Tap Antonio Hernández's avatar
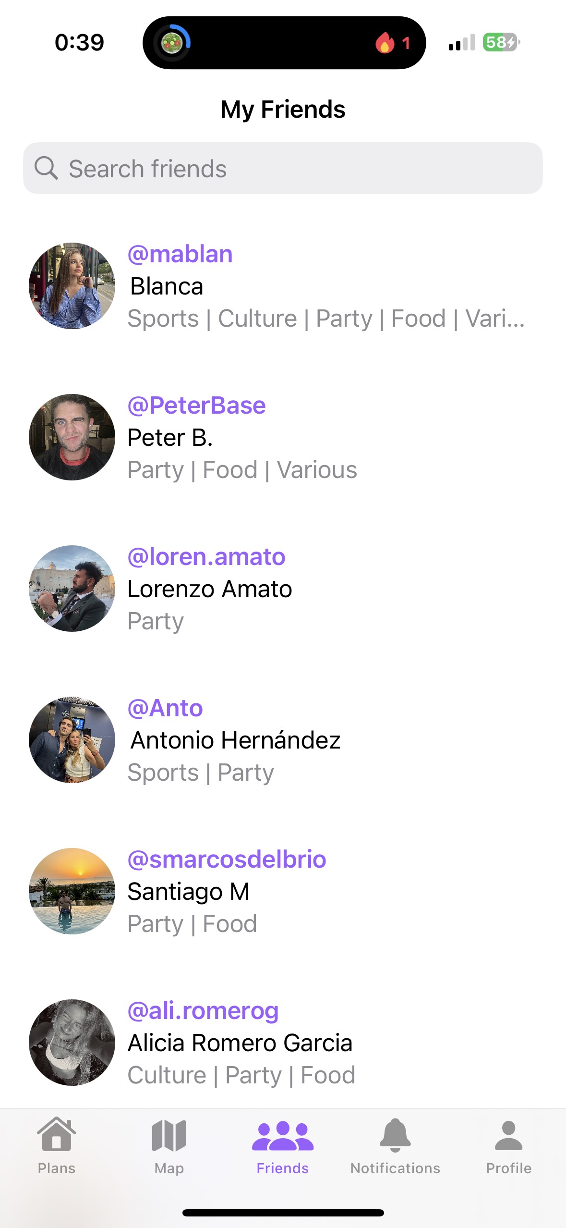Screen dimensions: 566x1228 click(72, 740)
